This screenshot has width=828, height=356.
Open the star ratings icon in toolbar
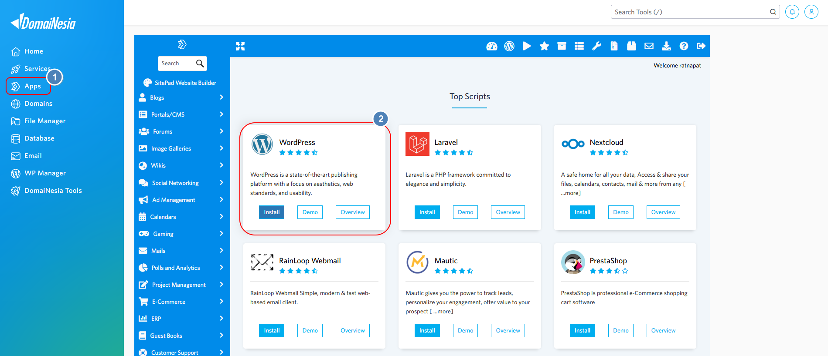(x=544, y=46)
